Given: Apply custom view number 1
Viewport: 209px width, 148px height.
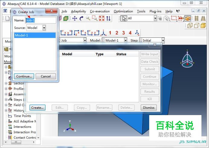Looking at the screenshot, I should point(110,33).
